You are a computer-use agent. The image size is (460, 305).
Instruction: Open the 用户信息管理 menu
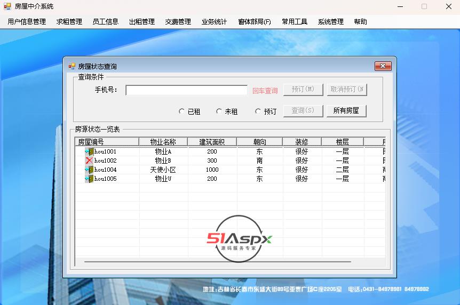[27, 22]
